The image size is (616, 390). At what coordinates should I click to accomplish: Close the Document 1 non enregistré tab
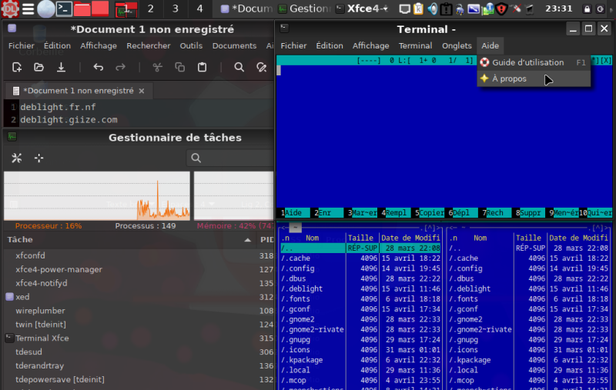pyautogui.click(x=140, y=90)
